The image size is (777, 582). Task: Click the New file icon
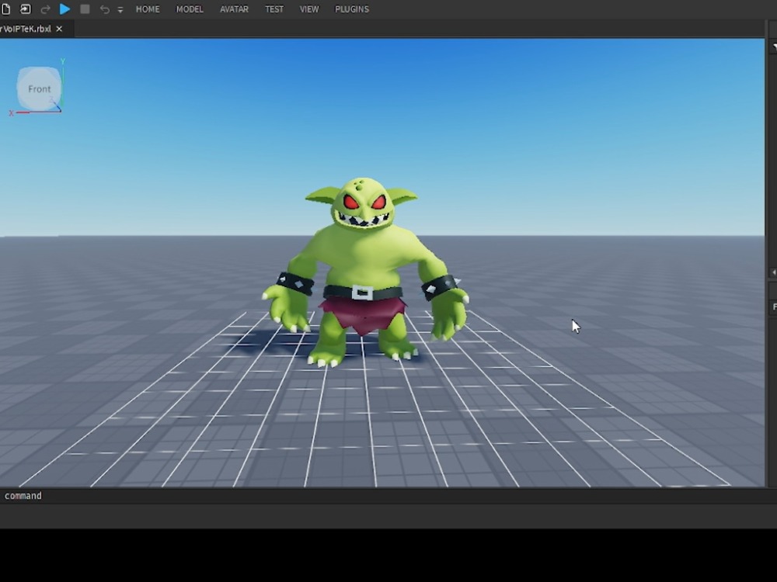click(5, 9)
